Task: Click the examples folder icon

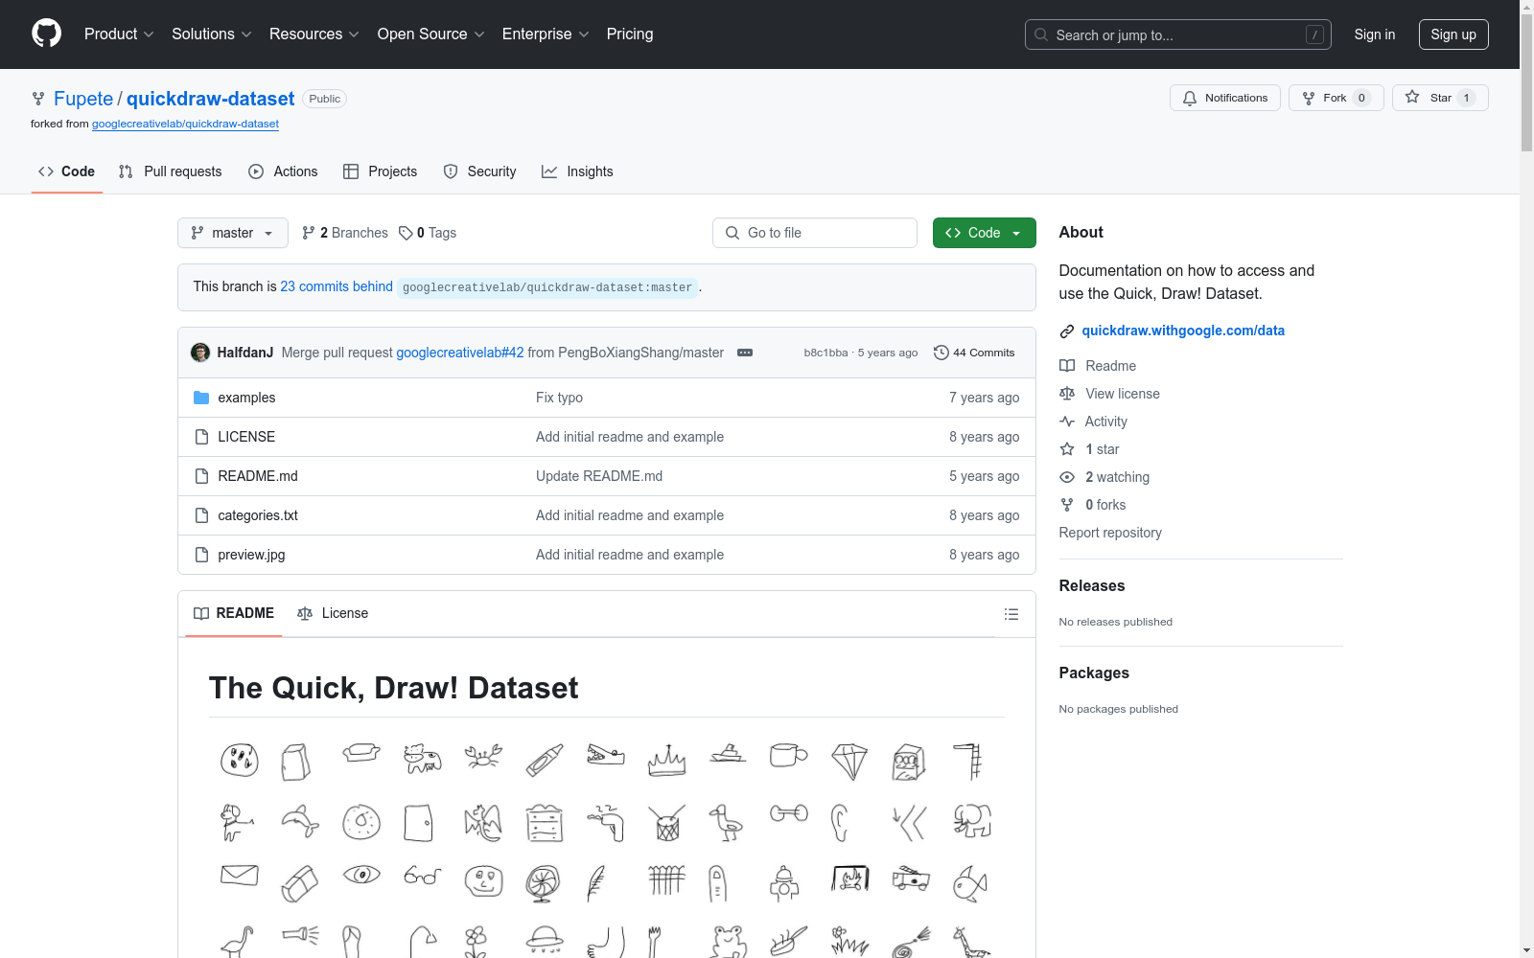Action: click(x=201, y=398)
